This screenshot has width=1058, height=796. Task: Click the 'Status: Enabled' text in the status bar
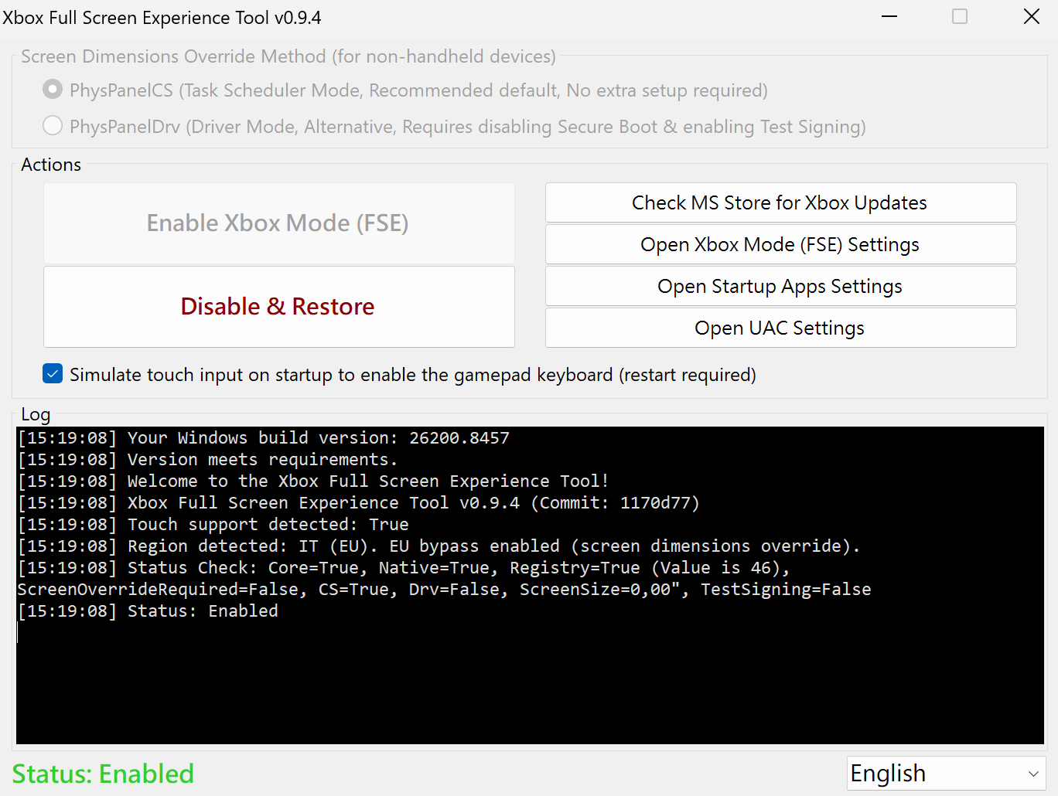click(103, 774)
